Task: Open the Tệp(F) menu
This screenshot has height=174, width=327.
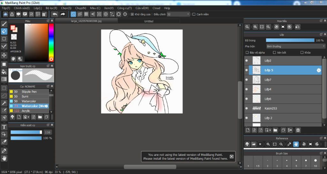Action: (6, 8)
